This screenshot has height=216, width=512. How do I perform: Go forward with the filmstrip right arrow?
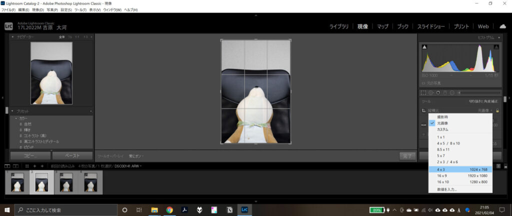pyautogui.click(x=42, y=166)
